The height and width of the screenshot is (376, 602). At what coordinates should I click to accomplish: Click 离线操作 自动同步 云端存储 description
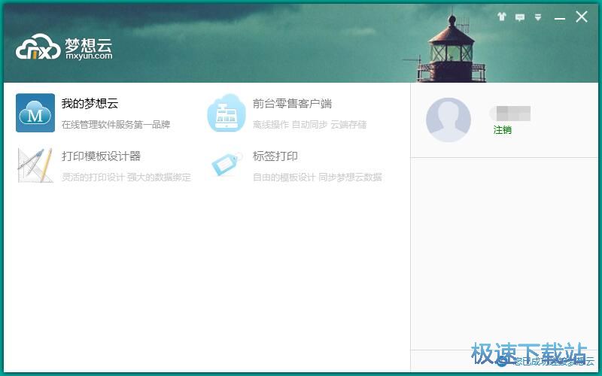pyautogui.click(x=309, y=125)
